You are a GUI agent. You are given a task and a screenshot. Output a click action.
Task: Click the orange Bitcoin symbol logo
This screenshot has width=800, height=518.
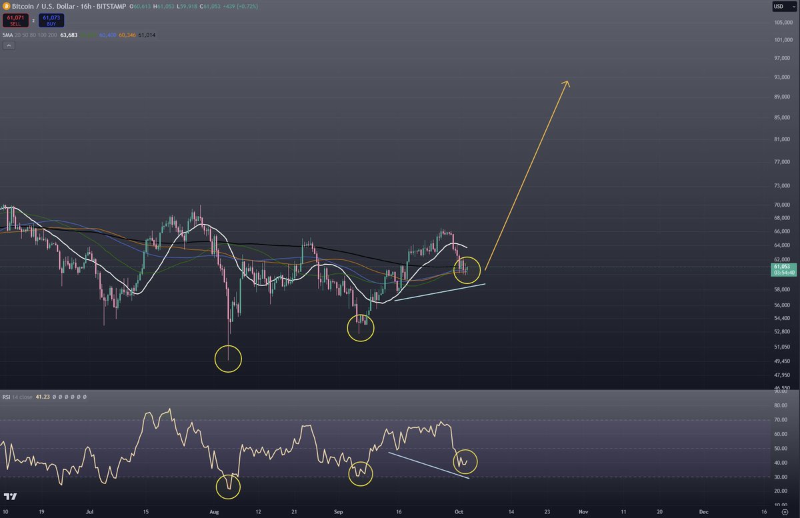coord(7,5)
